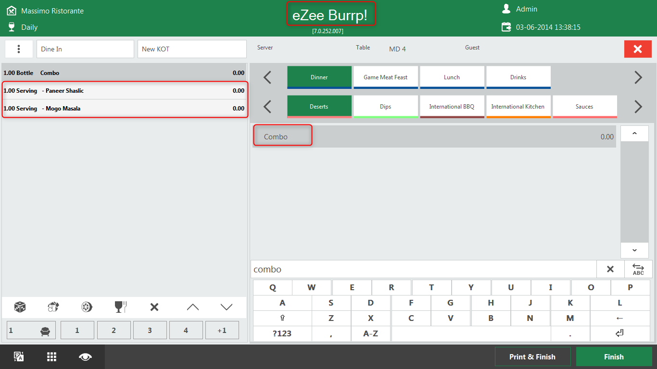
Task: Select the Dinner menu tab
Action: (319, 77)
